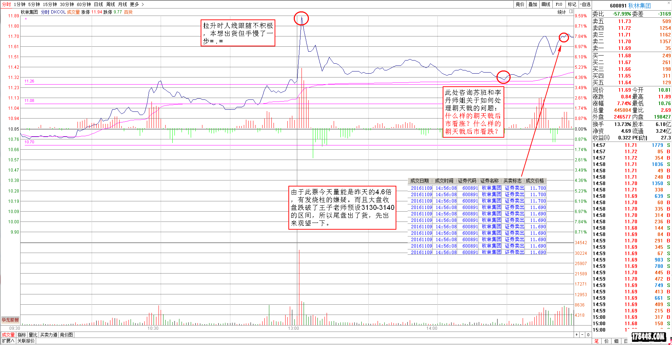Viewport: 672px width, 345px height.
Task: Open the 周线 weekly chart
Action: click(x=110, y=4)
